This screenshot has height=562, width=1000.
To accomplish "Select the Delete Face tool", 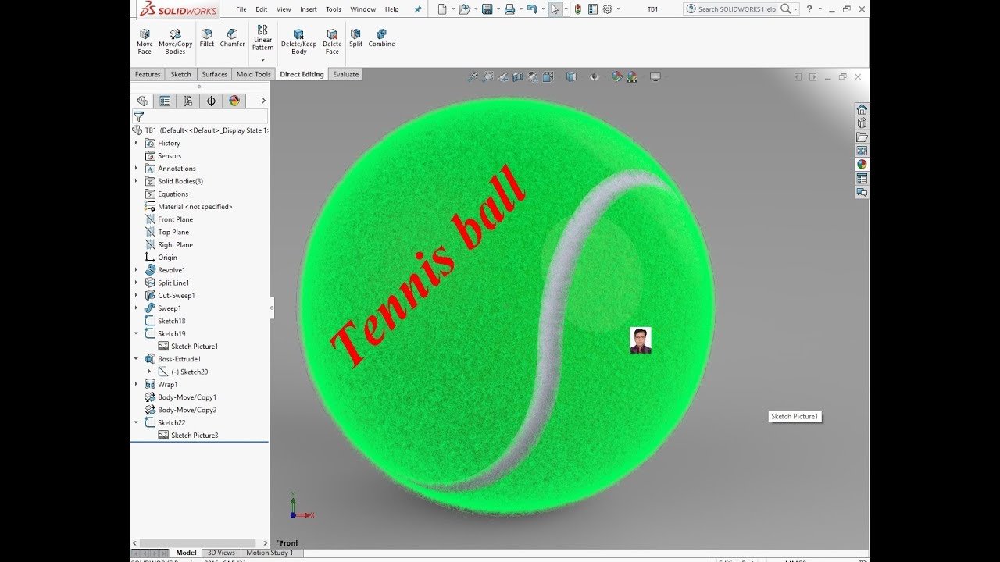I will point(332,41).
